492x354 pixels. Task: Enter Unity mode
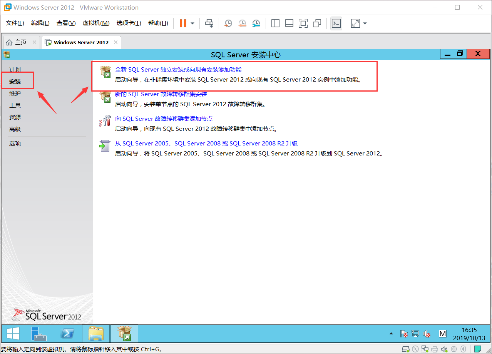317,23
